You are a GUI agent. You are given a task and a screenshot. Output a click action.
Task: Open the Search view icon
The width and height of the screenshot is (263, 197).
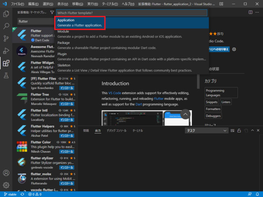(x=6, y=26)
